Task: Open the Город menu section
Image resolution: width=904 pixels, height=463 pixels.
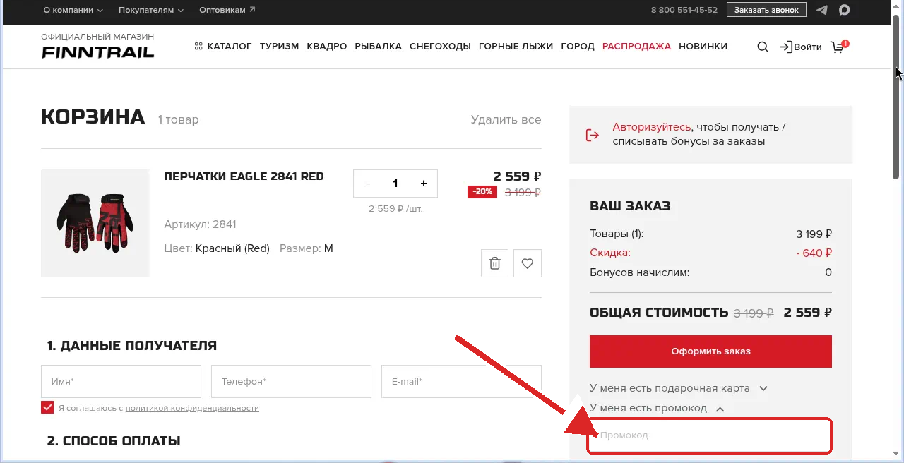Action: [578, 47]
